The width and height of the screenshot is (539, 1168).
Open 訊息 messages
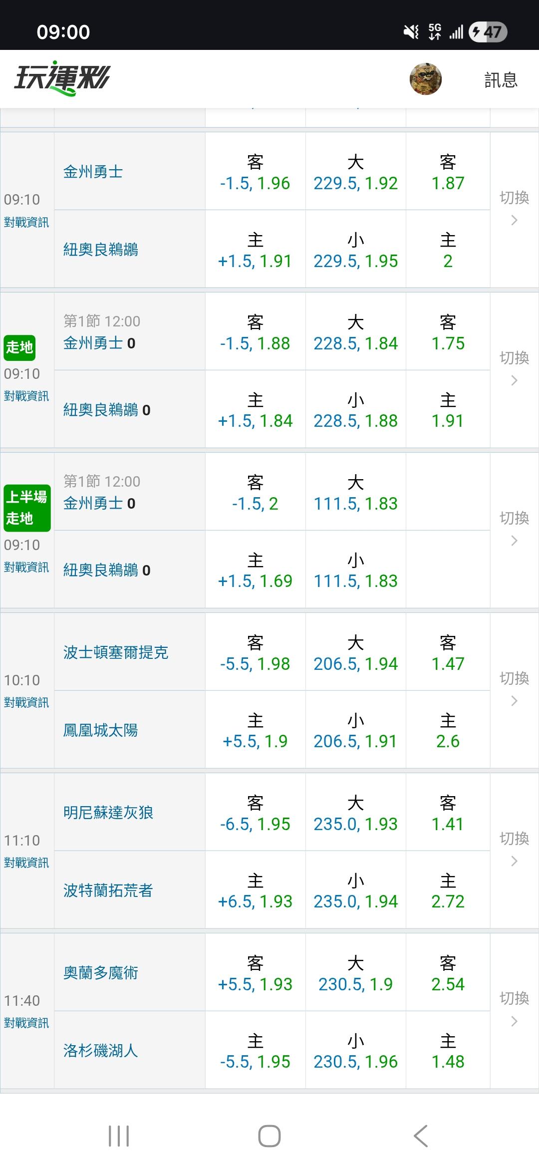[x=501, y=80]
